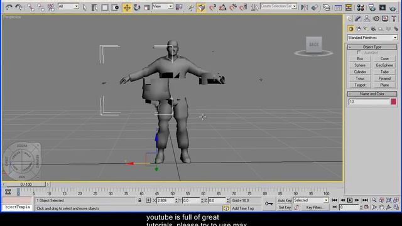Screen dimensions: 402x226
Task: Open the Schematic View icon
Action: tap(348, 8)
